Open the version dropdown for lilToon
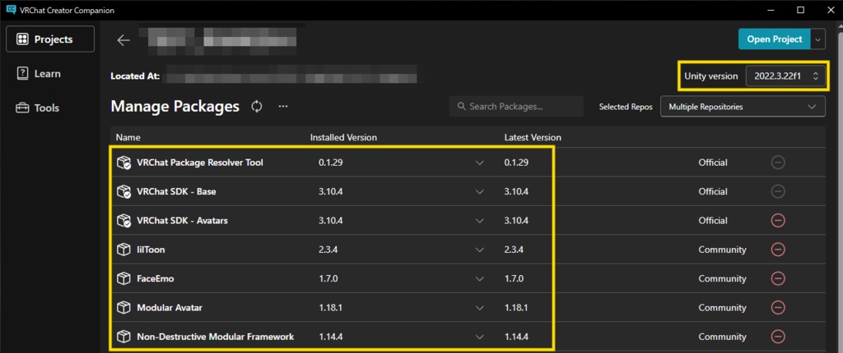 480,250
